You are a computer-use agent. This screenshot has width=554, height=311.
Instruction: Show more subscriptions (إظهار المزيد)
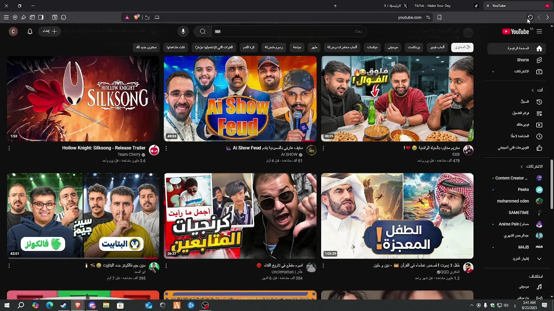517,259
